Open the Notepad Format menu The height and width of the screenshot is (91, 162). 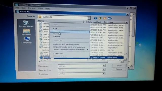(32, 8)
